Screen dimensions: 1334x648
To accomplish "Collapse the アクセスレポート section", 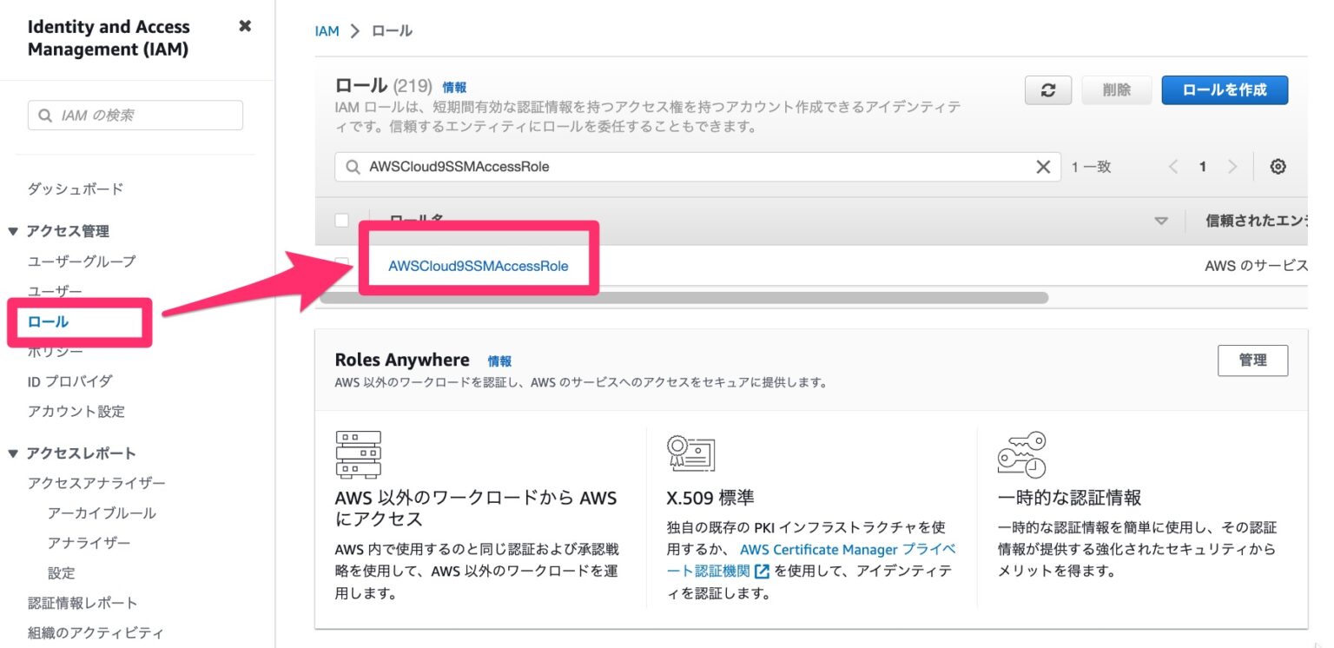I will click(12, 453).
